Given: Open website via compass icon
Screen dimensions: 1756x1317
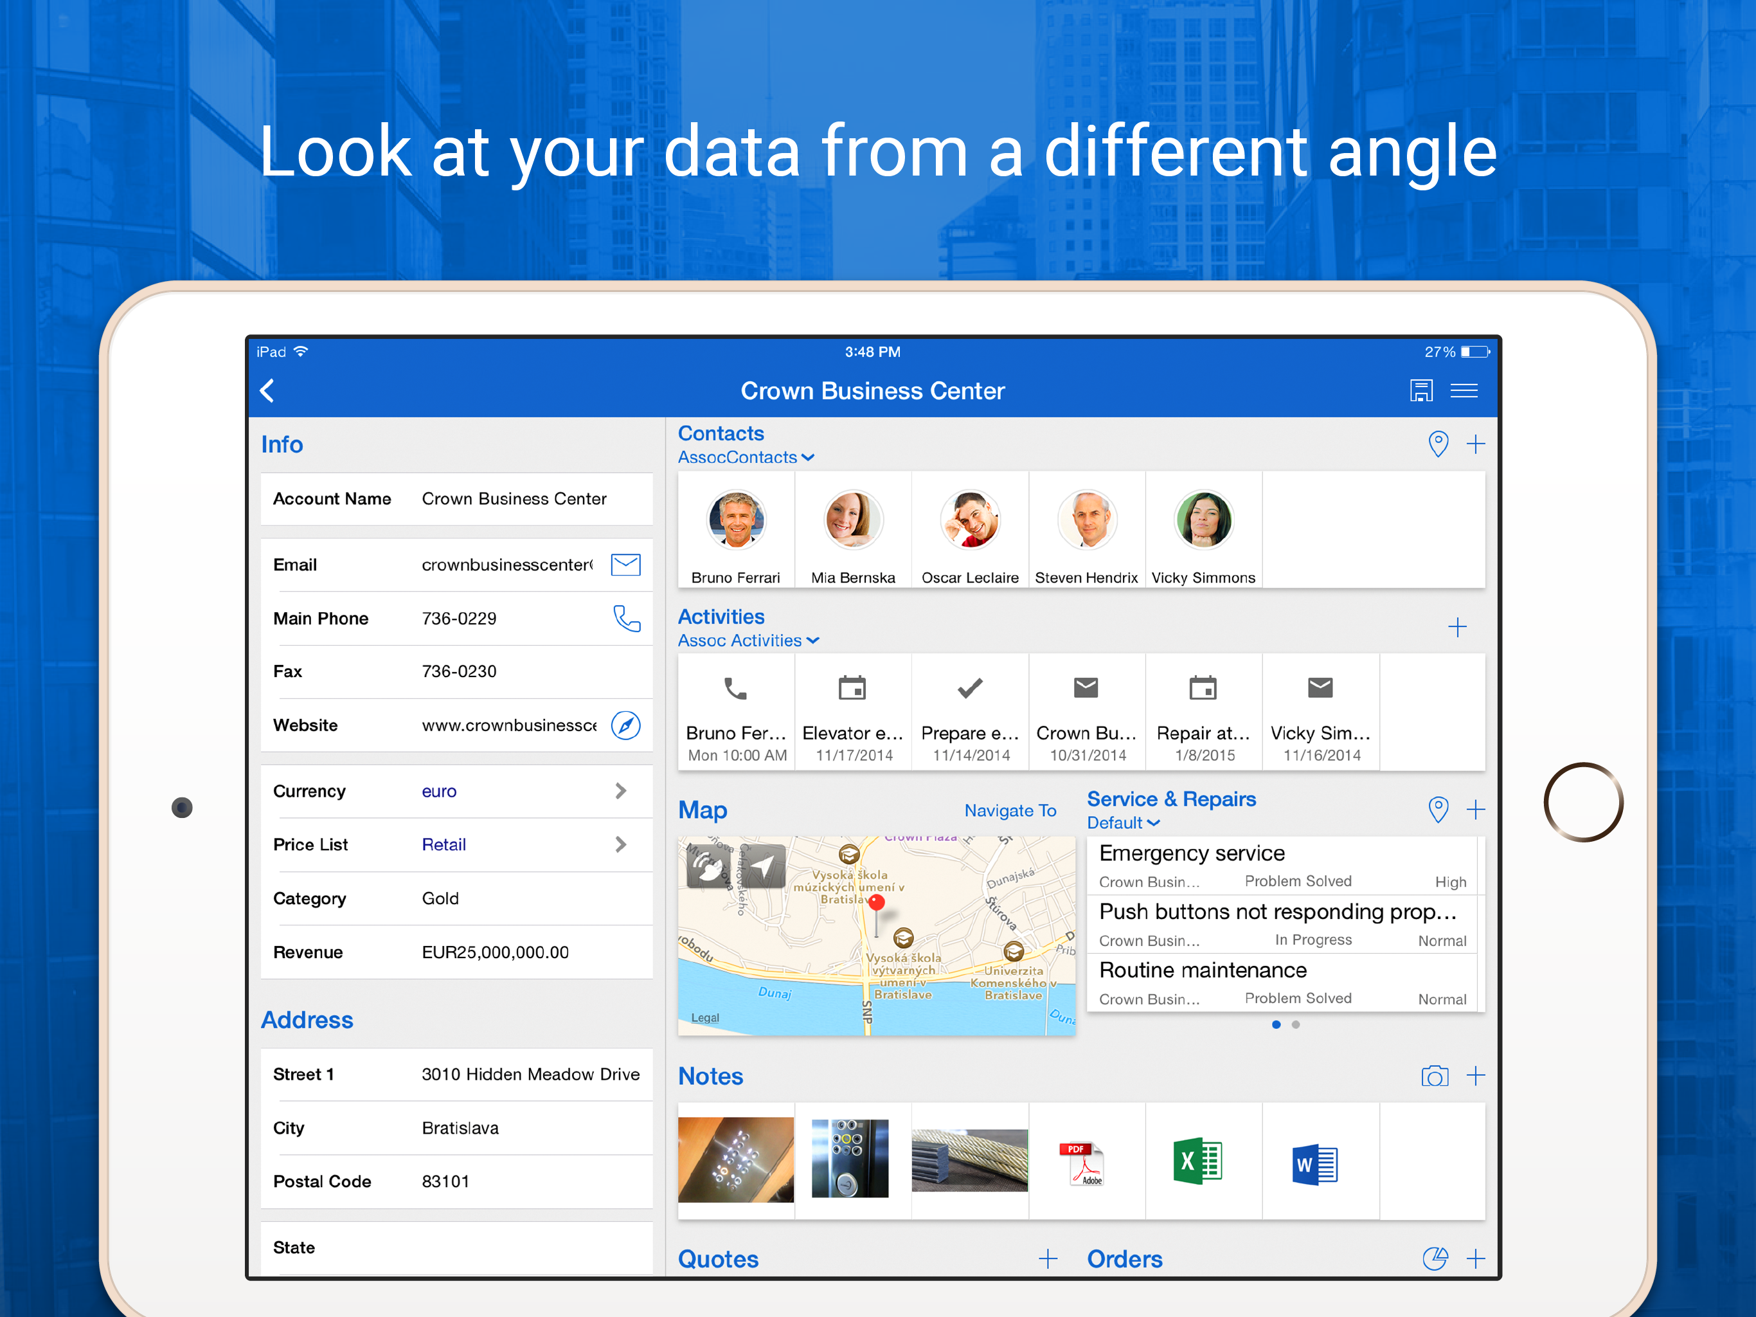Looking at the screenshot, I should point(625,725).
